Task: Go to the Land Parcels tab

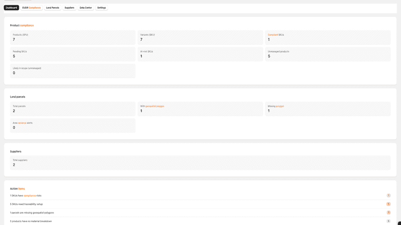Action: 52,8
